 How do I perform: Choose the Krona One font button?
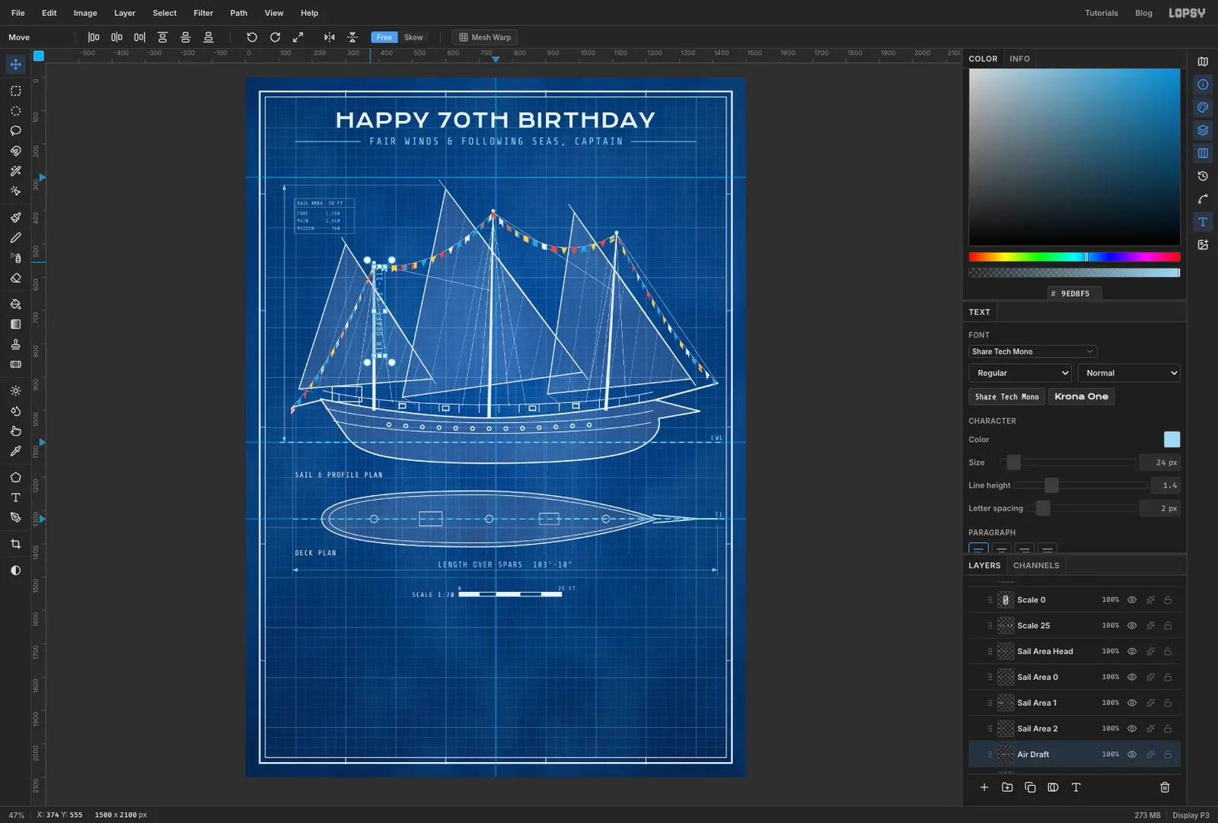coord(1081,396)
